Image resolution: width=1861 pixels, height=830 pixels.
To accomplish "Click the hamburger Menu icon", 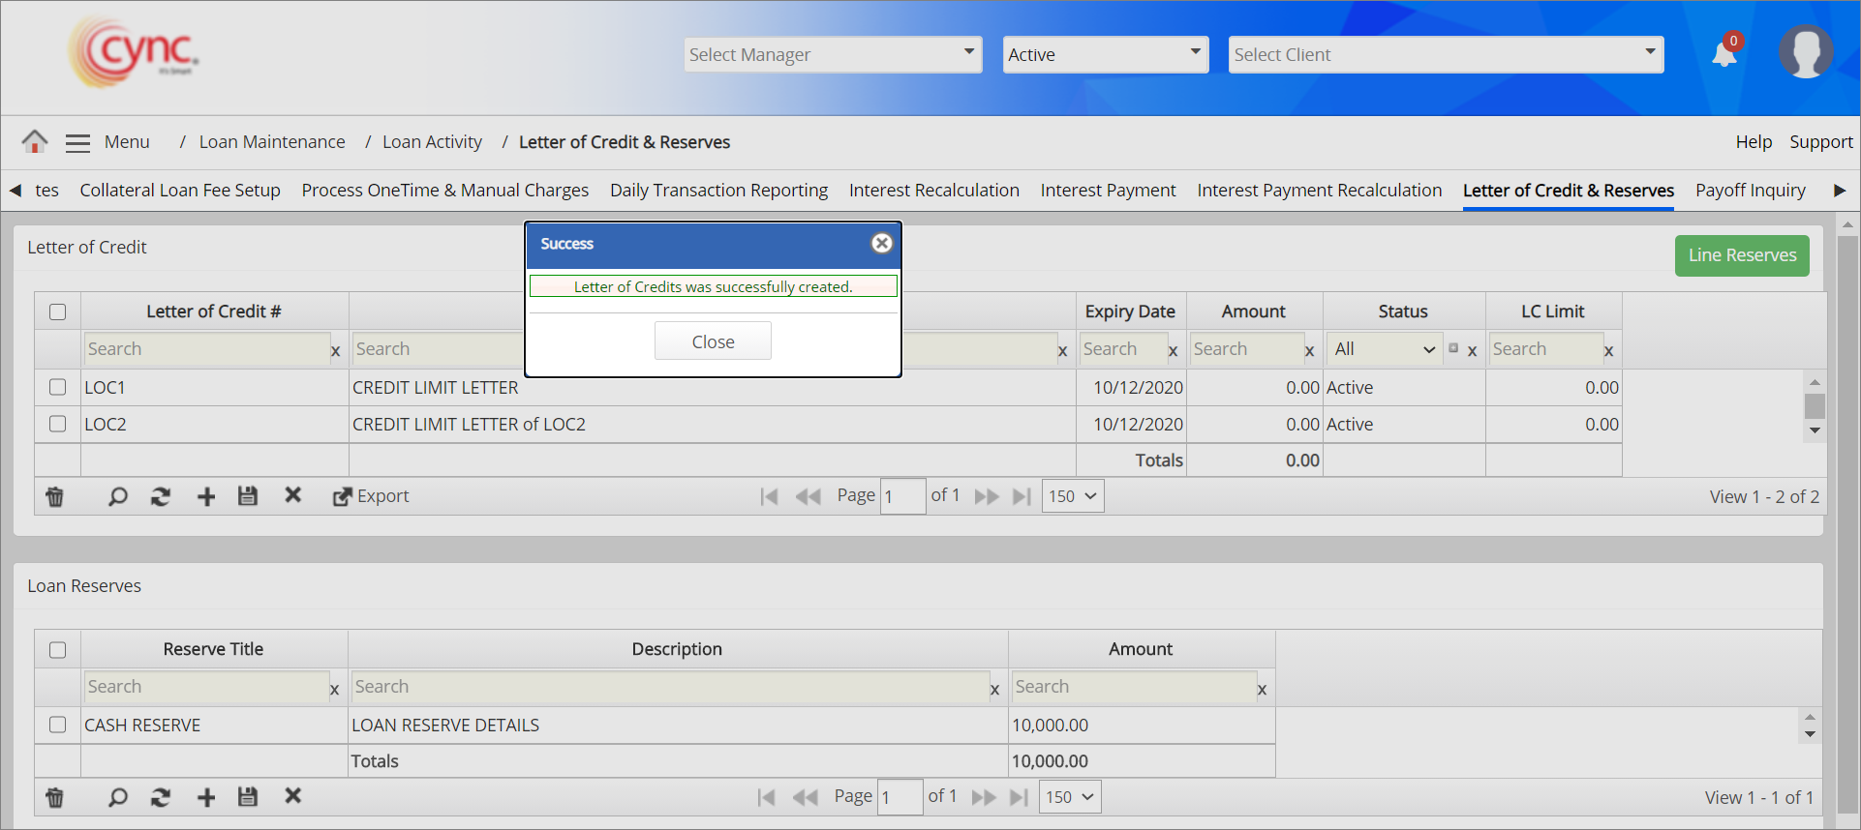I will (77, 143).
